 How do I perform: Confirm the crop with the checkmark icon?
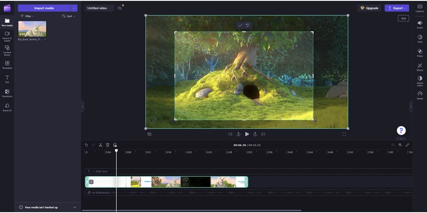(240, 26)
